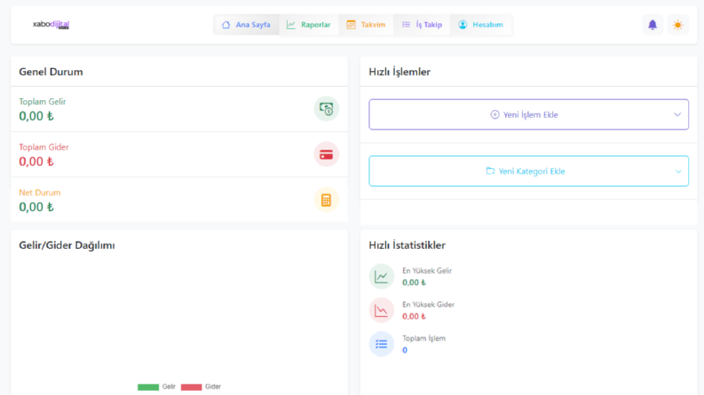Toggle the green Gelir legend swatch
The image size is (704, 395).
pyautogui.click(x=148, y=387)
